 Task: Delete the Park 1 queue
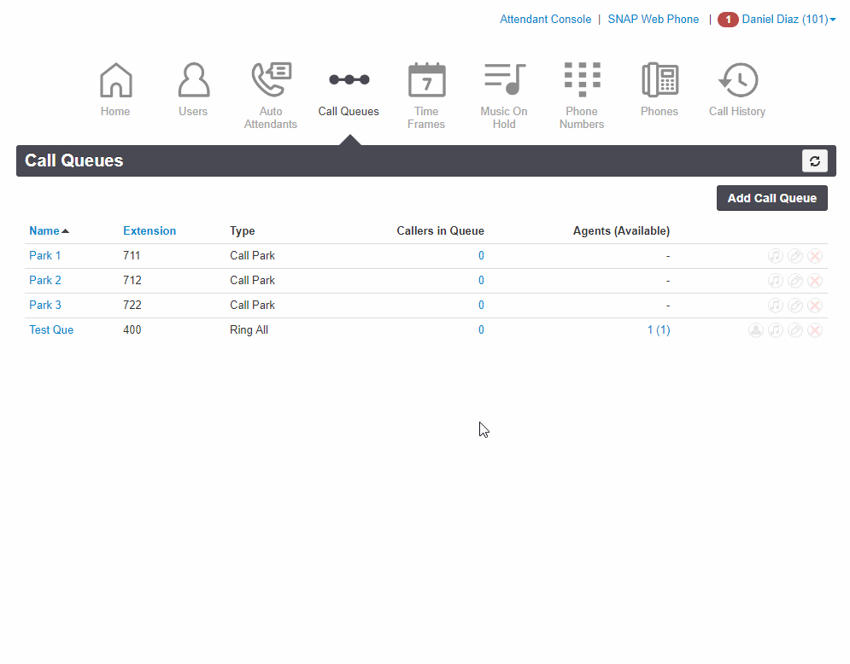815,256
